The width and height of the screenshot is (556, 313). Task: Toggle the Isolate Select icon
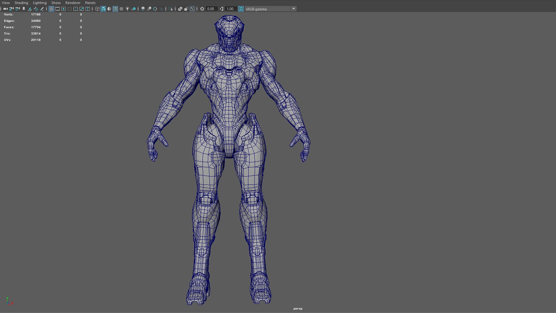tap(171, 9)
